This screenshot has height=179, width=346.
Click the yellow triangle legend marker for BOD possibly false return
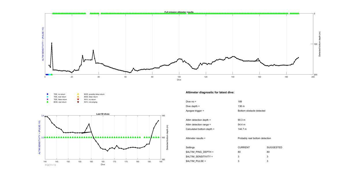[78, 94]
